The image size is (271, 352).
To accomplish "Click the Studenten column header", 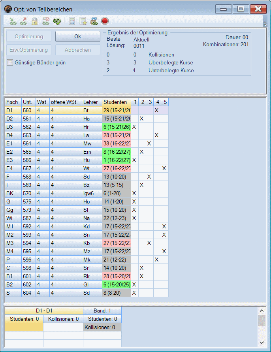I will click(116, 102).
